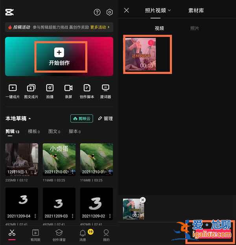Tap the CapCut logo at top left
This screenshot has height=245, width=236.
9,12
